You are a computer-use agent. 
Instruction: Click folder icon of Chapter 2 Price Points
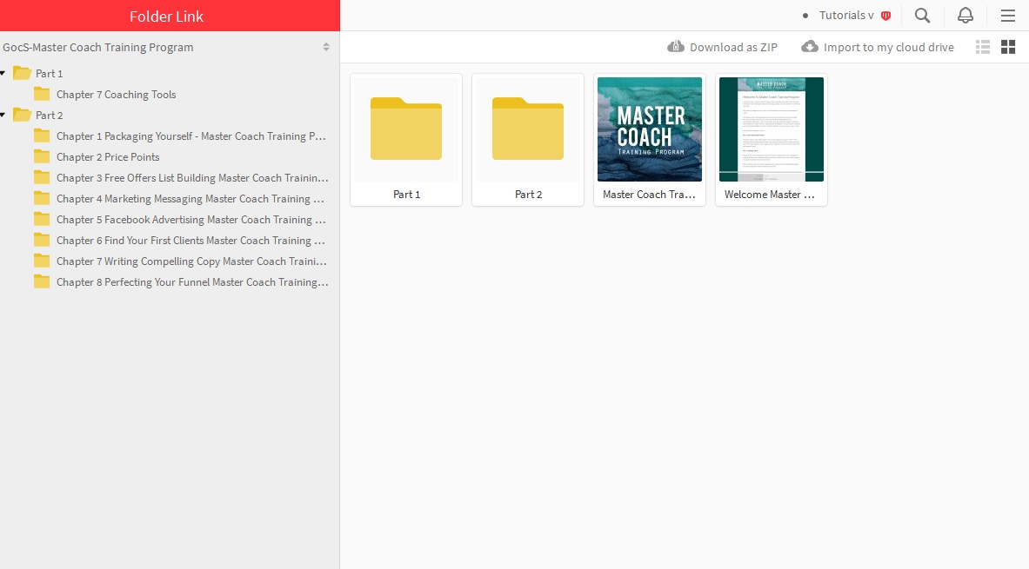(x=42, y=156)
